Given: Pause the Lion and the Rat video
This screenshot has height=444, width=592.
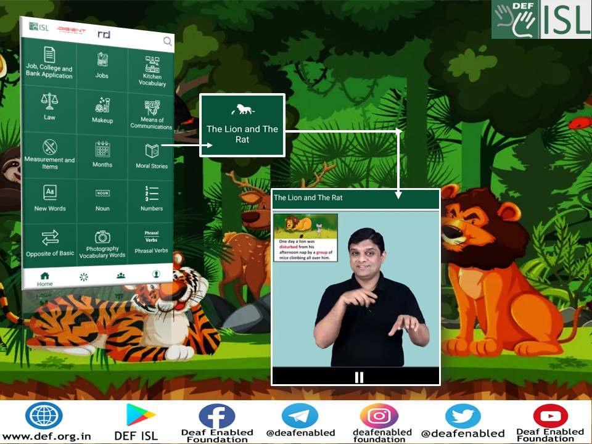Looking at the screenshot, I should click(x=358, y=377).
